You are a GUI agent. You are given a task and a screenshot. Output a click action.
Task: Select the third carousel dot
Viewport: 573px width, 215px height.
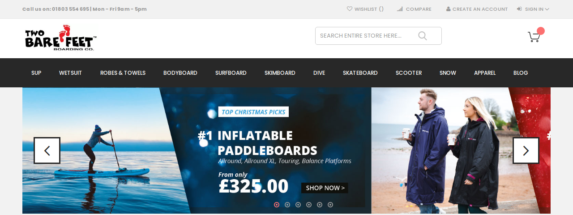pyautogui.click(x=298, y=205)
